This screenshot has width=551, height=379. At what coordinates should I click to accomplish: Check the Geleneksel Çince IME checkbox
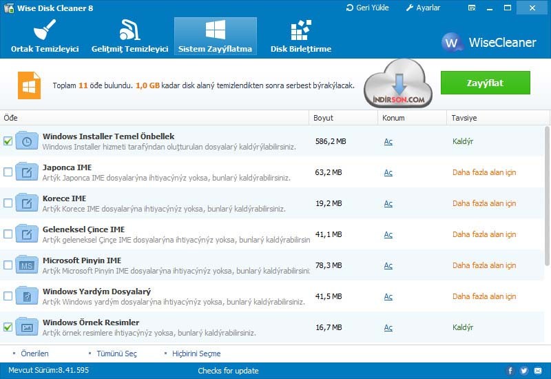point(8,234)
